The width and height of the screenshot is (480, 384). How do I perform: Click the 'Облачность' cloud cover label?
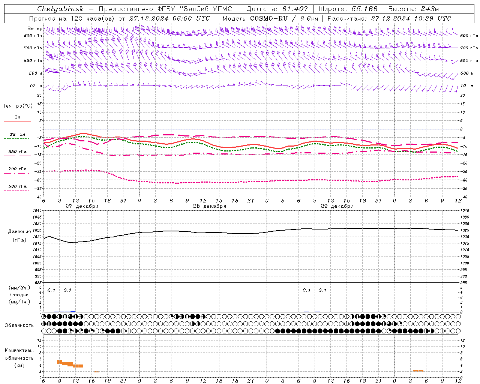[x=19, y=325]
